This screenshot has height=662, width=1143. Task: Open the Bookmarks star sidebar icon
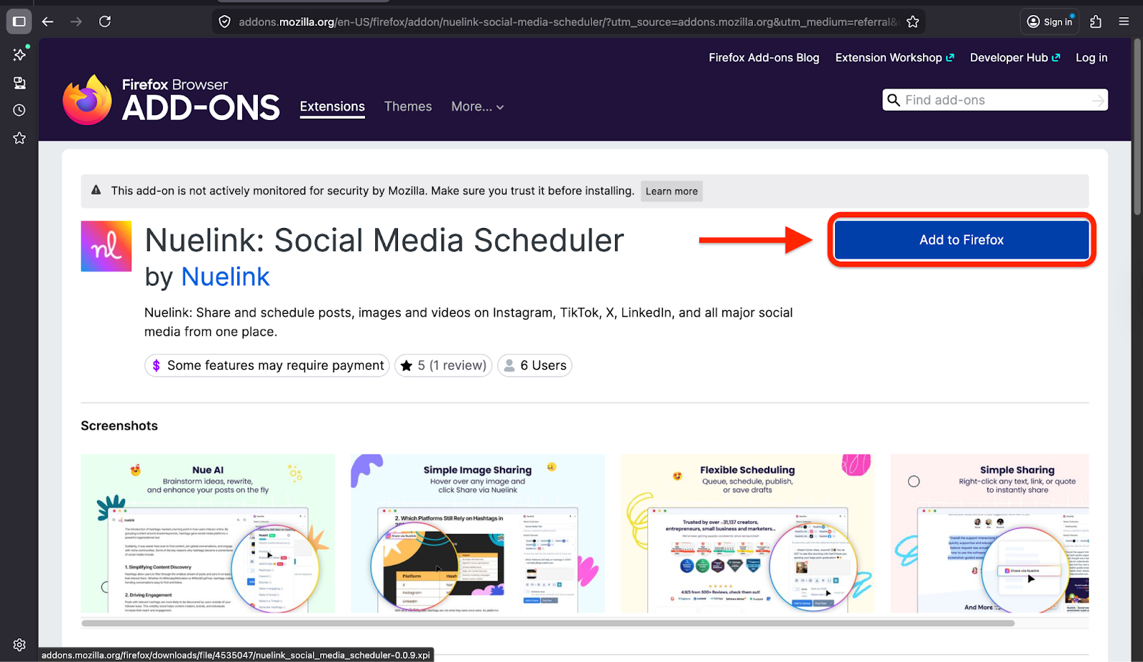click(x=19, y=138)
